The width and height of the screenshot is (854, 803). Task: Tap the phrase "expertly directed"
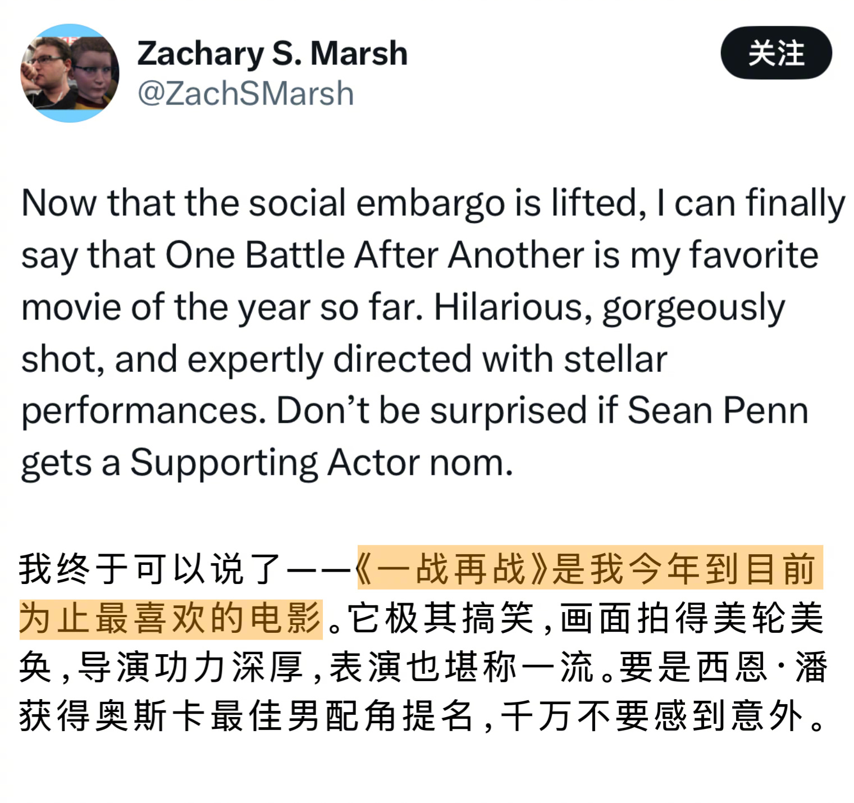click(x=329, y=359)
